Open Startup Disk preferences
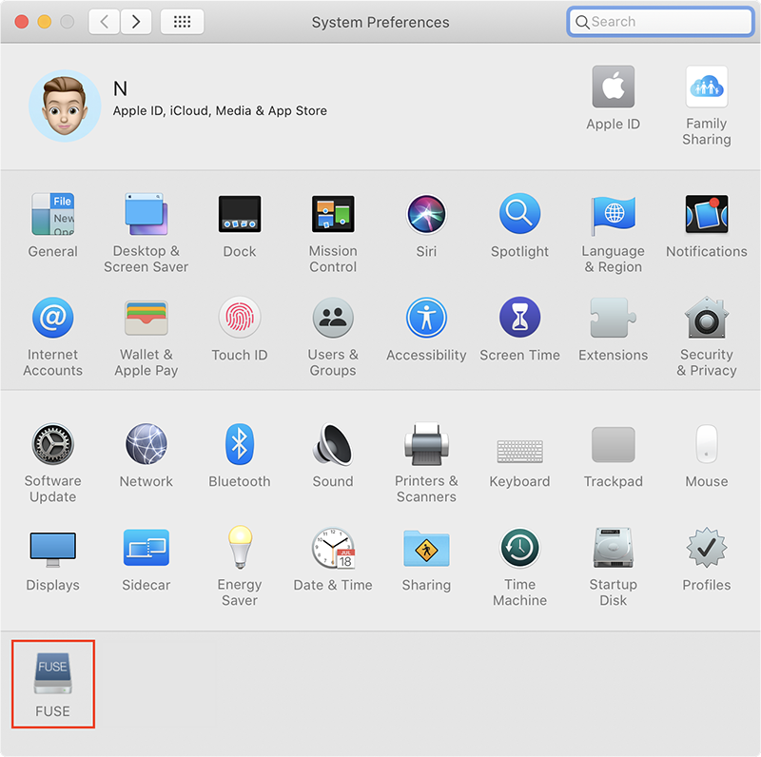Viewport: 761px width, 757px height. pyautogui.click(x=613, y=548)
